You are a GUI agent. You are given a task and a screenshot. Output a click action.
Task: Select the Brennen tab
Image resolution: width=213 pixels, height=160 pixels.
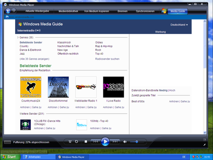122,11
